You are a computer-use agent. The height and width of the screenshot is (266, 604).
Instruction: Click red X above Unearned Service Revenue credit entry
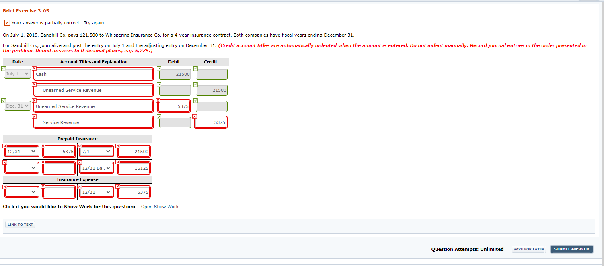pyautogui.click(x=34, y=84)
